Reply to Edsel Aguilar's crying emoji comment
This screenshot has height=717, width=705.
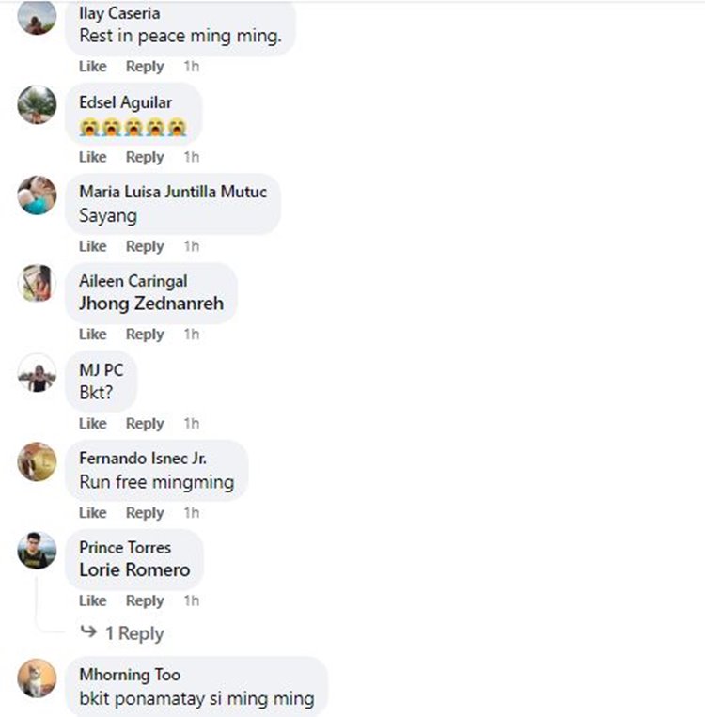(x=145, y=157)
